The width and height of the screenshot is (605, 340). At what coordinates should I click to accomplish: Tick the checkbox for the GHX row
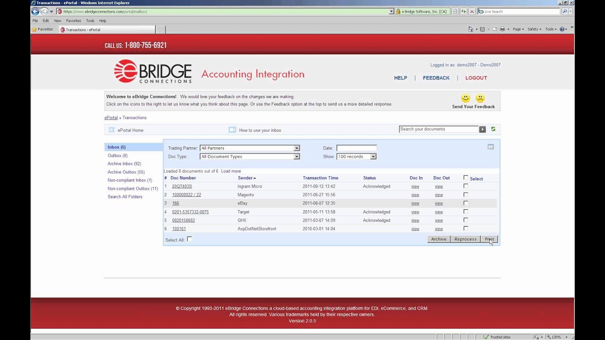(466, 220)
